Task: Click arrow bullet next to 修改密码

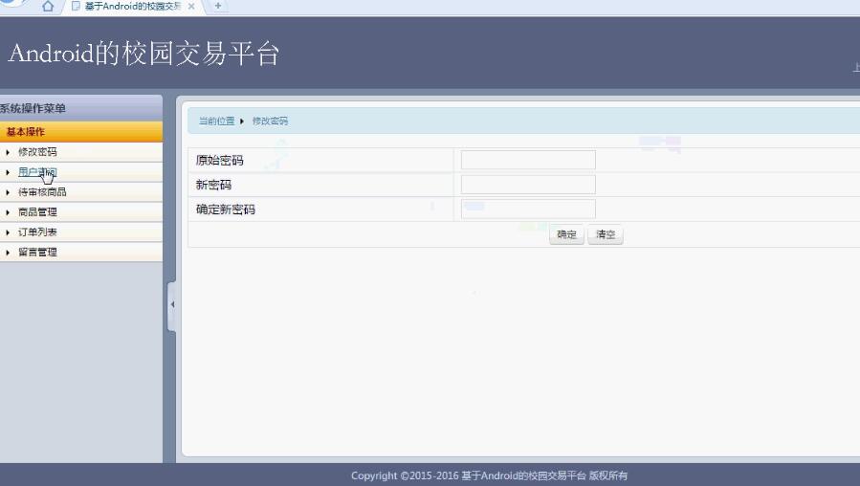Action: pos(8,152)
